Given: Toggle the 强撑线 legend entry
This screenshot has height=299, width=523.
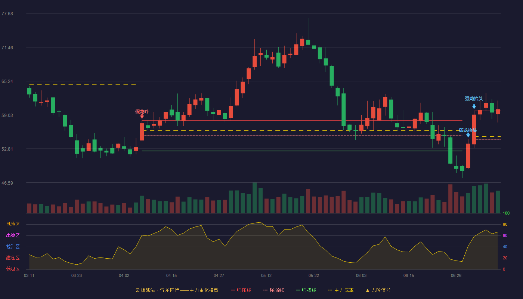Looking at the screenshot, I should (x=306, y=290).
